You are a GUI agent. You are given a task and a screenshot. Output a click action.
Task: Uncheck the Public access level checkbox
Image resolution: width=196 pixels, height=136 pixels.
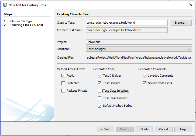(63, 76)
